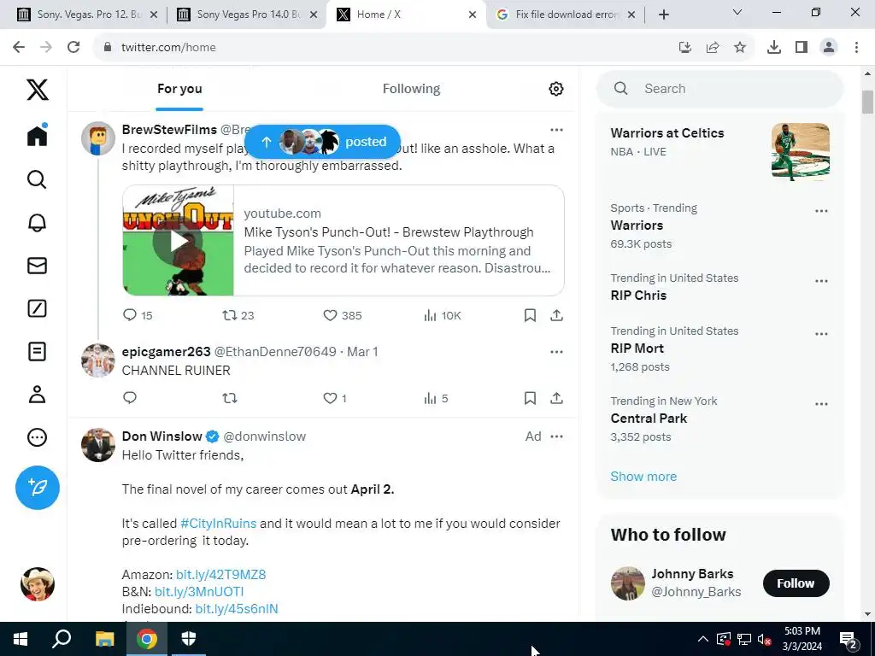Viewport: 875px width, 656px height.
Task: Play Mike Tyson's Punch-Out video thumbnail
Action: click(x=178, y=240)
